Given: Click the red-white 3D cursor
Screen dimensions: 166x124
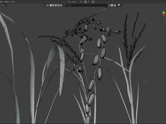Looking at the screenshot, I should click(x=145, y=82).
